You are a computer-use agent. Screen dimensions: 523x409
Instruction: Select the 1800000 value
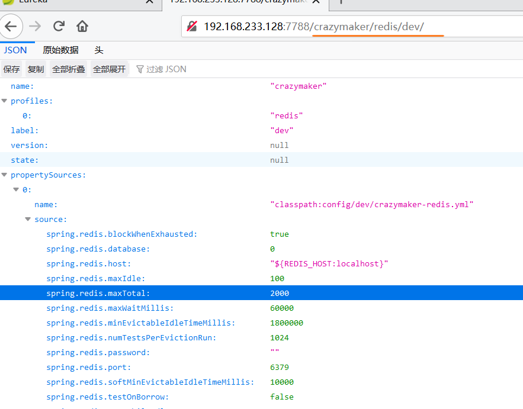287,323
